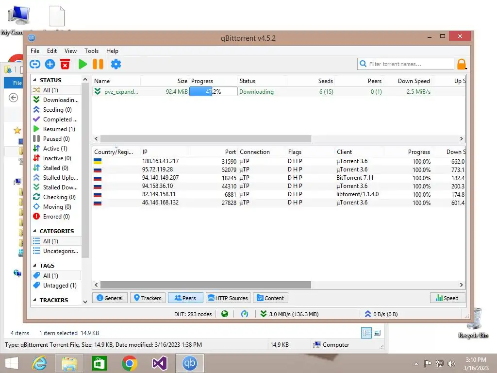497x373 pixels.
Task: Select the Inactive (0) filter
Action: pyautogui.click(x=56, y=158)
